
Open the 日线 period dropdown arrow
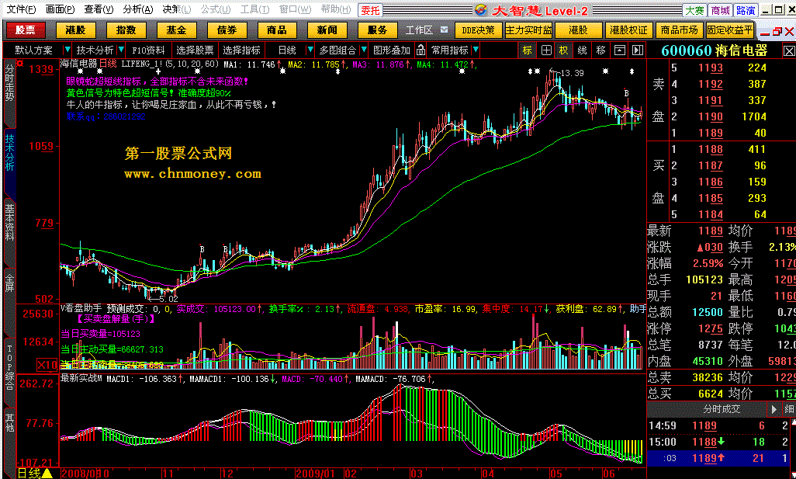click(x=310, y=50)
